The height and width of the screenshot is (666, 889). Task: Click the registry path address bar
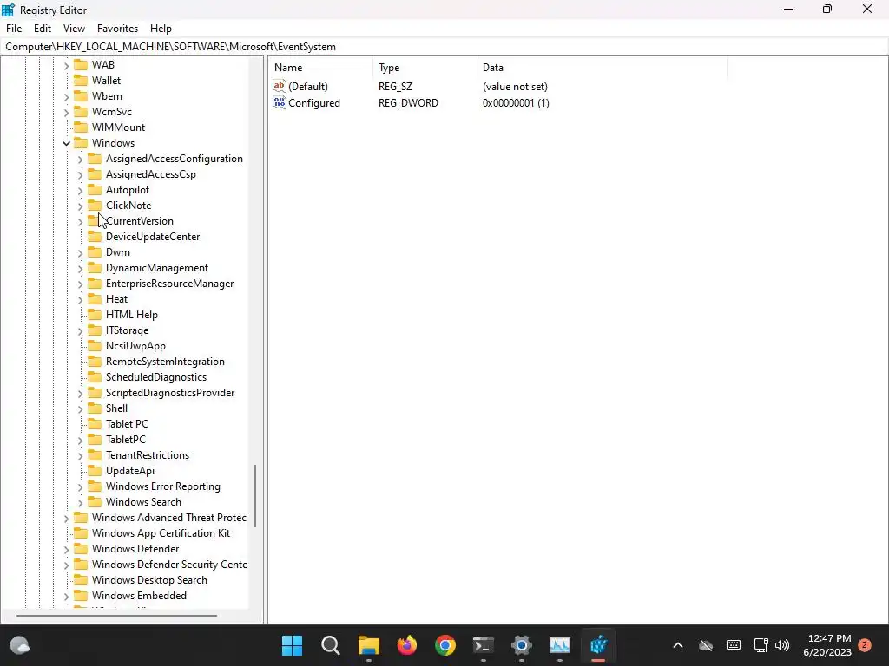[x=444, y=47]
